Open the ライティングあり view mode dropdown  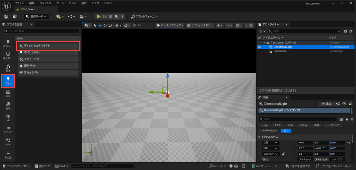click(200, 25)
